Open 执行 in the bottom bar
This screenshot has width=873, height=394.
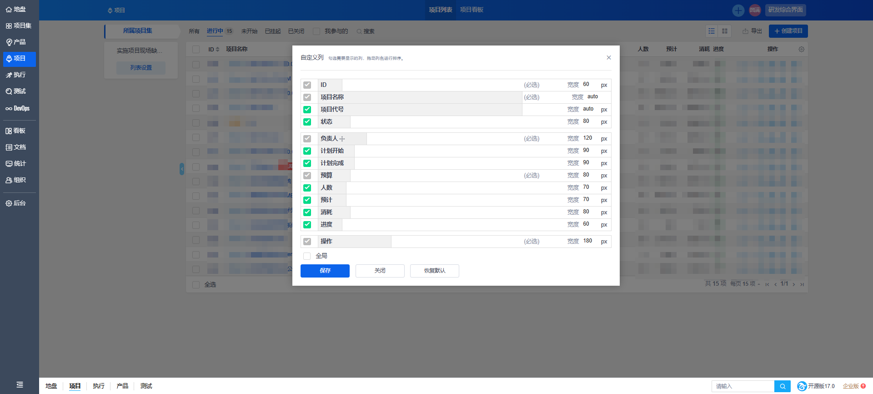pyautogui.click(x=99, y=386)
